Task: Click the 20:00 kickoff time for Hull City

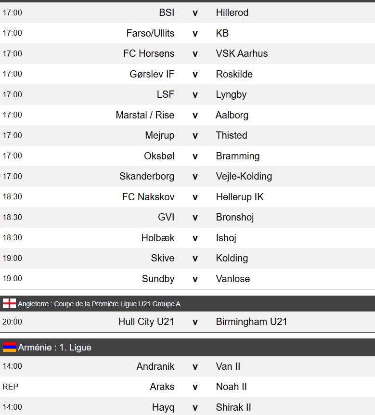Action: tap(12, 322)
